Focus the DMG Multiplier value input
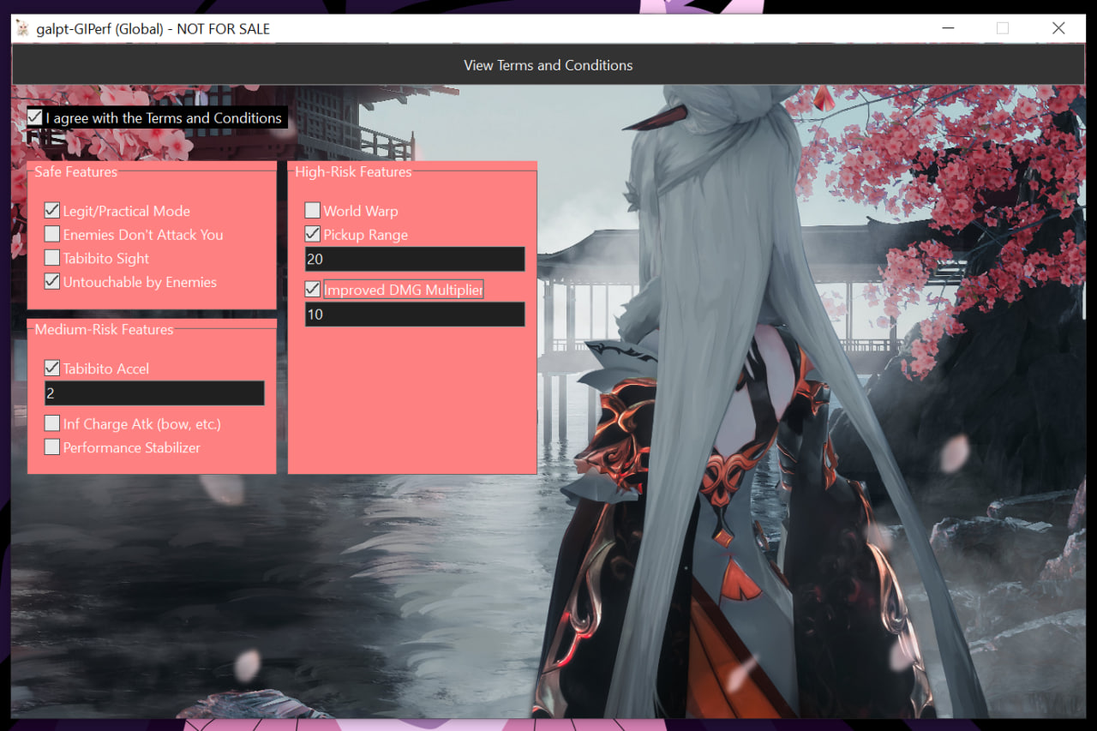 point(415,315)
